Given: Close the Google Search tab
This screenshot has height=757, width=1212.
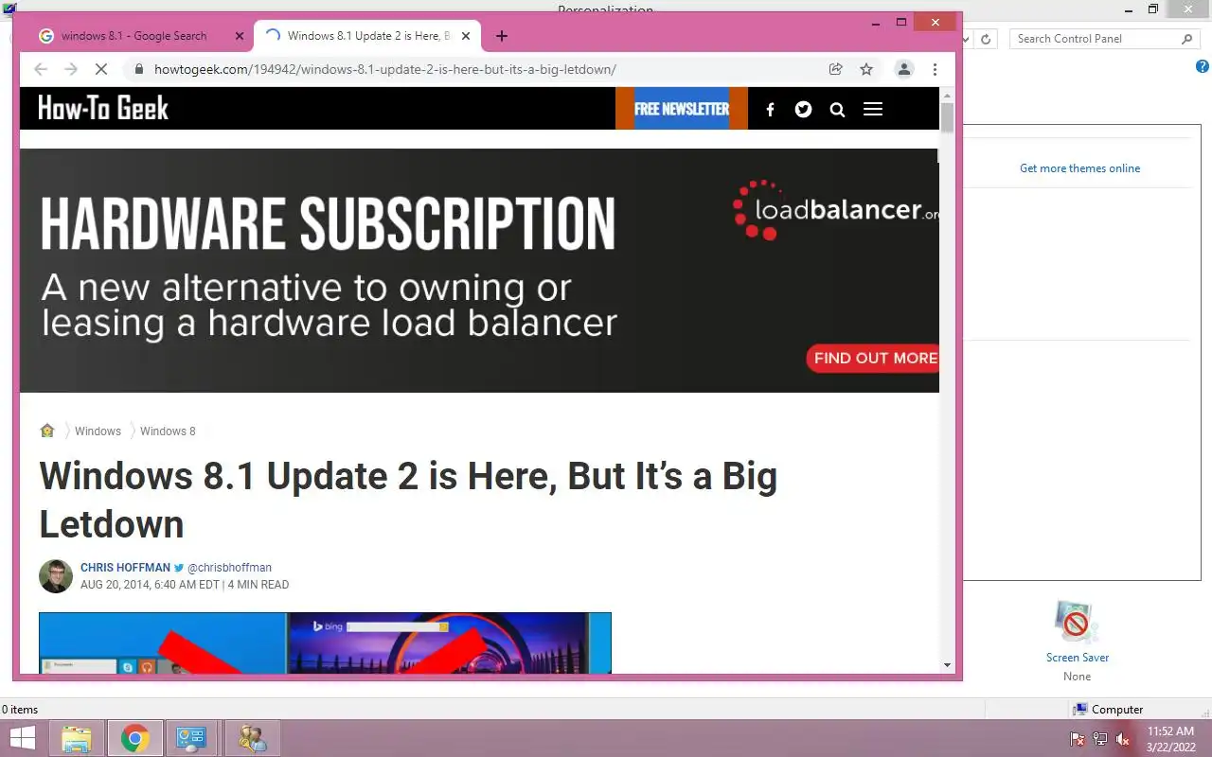Looking at the screenshot, I should (x=240, y=36).
